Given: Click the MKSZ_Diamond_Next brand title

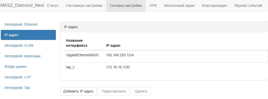Looking at the screenshot, I should [22, 6].
